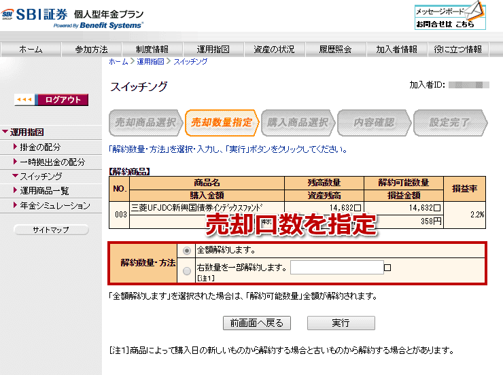
Task: Select 全額解約します radio button
Action: pos(187,250)
